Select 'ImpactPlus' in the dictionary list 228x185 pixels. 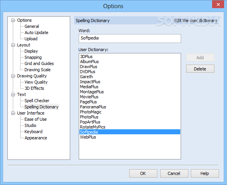coord(130,82)
